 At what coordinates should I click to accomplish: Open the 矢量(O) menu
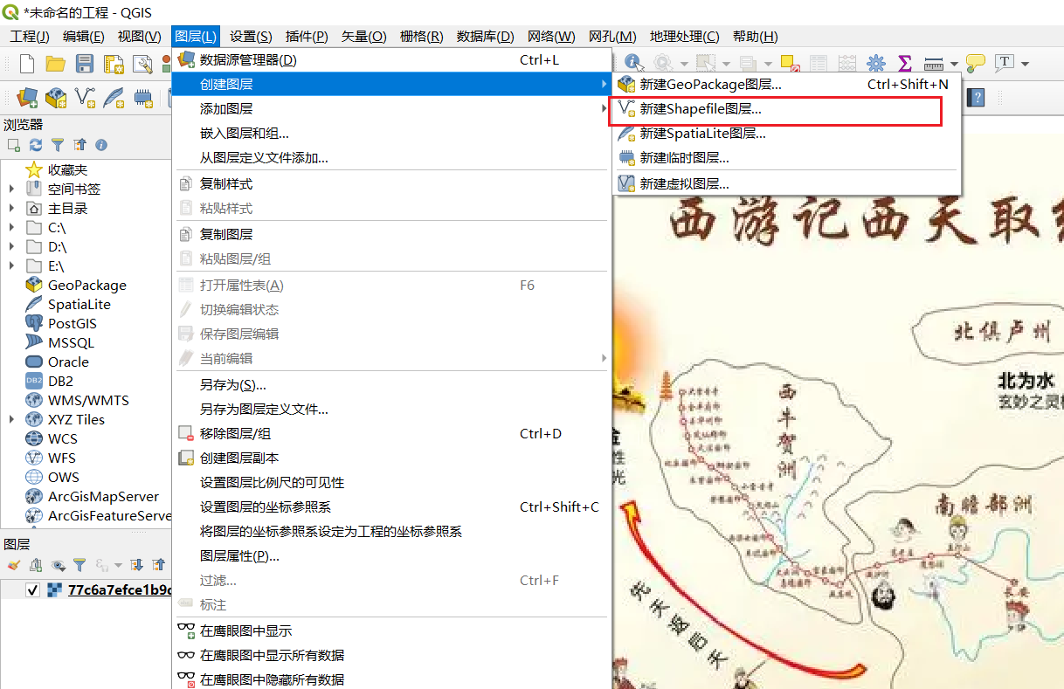point(363,36)
